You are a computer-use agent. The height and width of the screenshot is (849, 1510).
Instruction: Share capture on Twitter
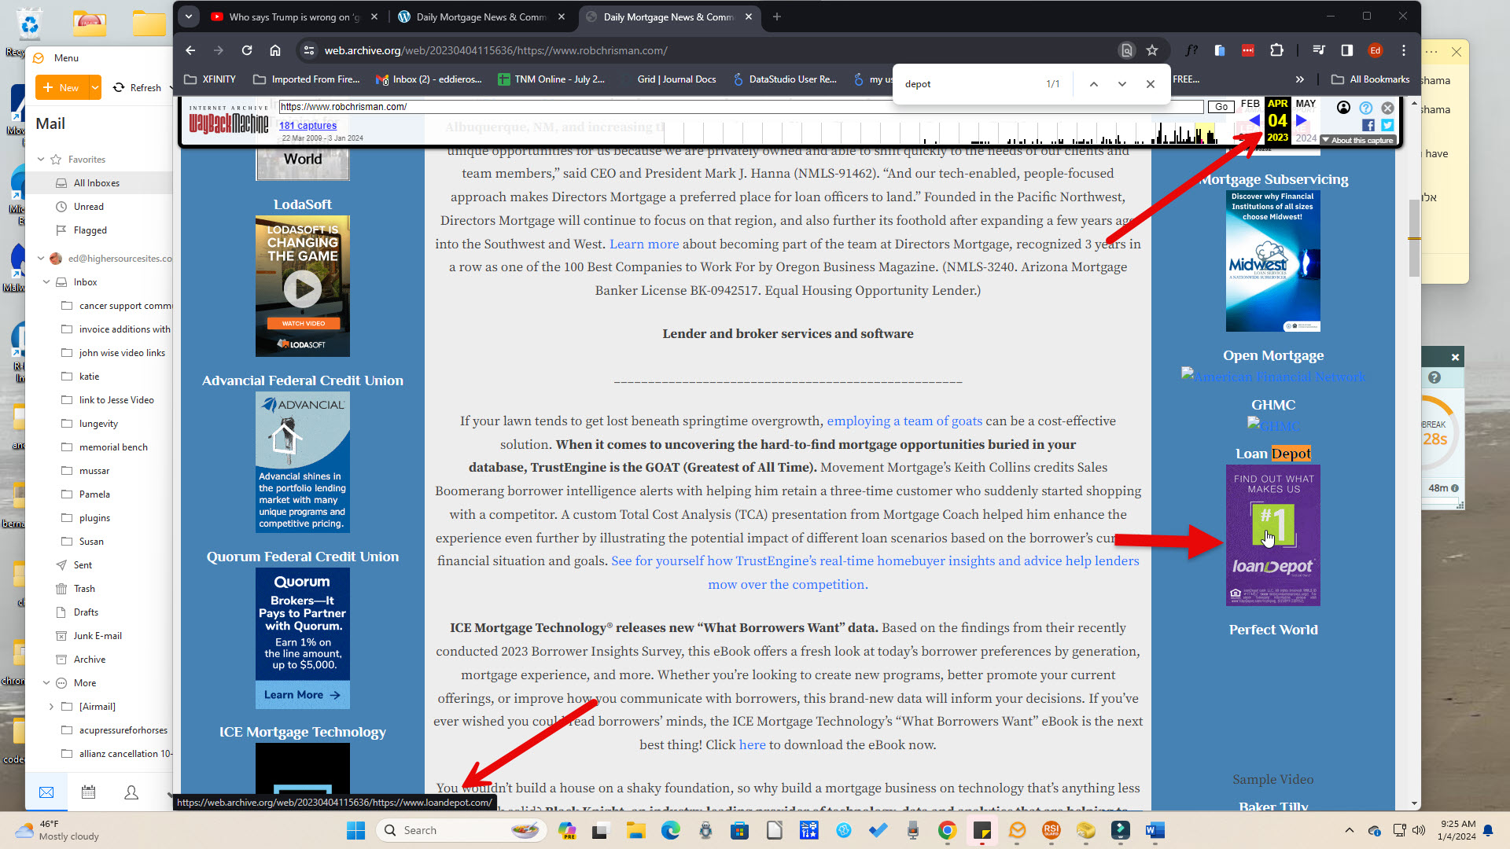[1387, 125]
